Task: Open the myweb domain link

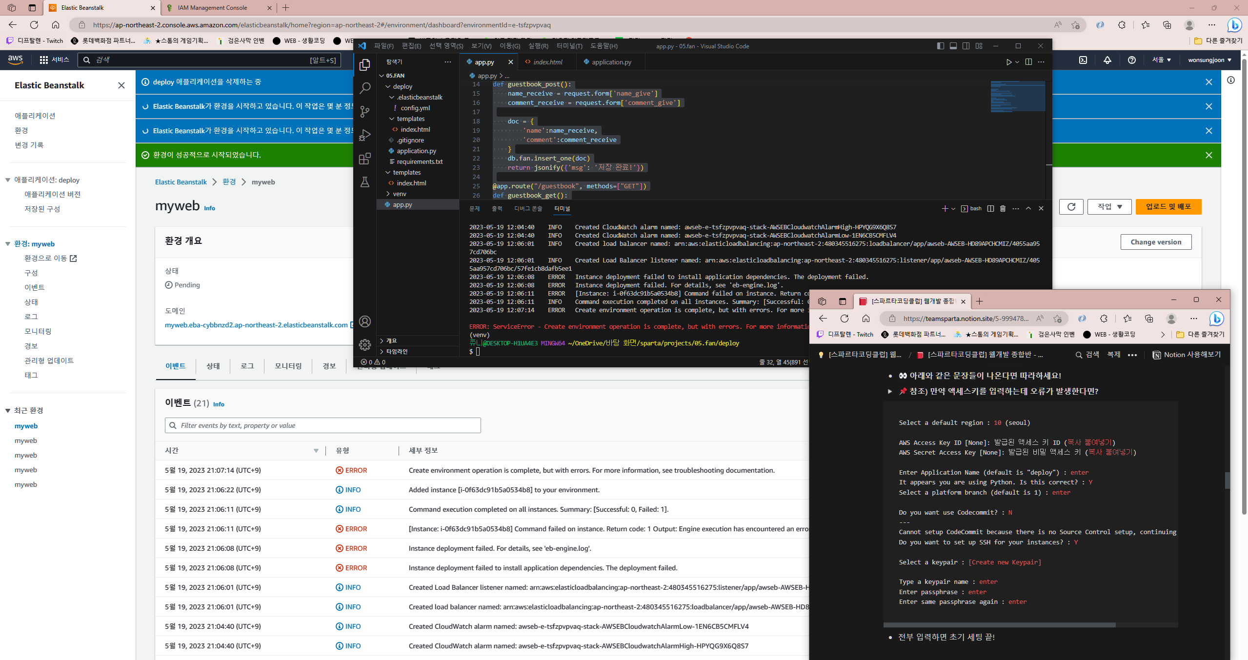Action: tap(256, 325)
